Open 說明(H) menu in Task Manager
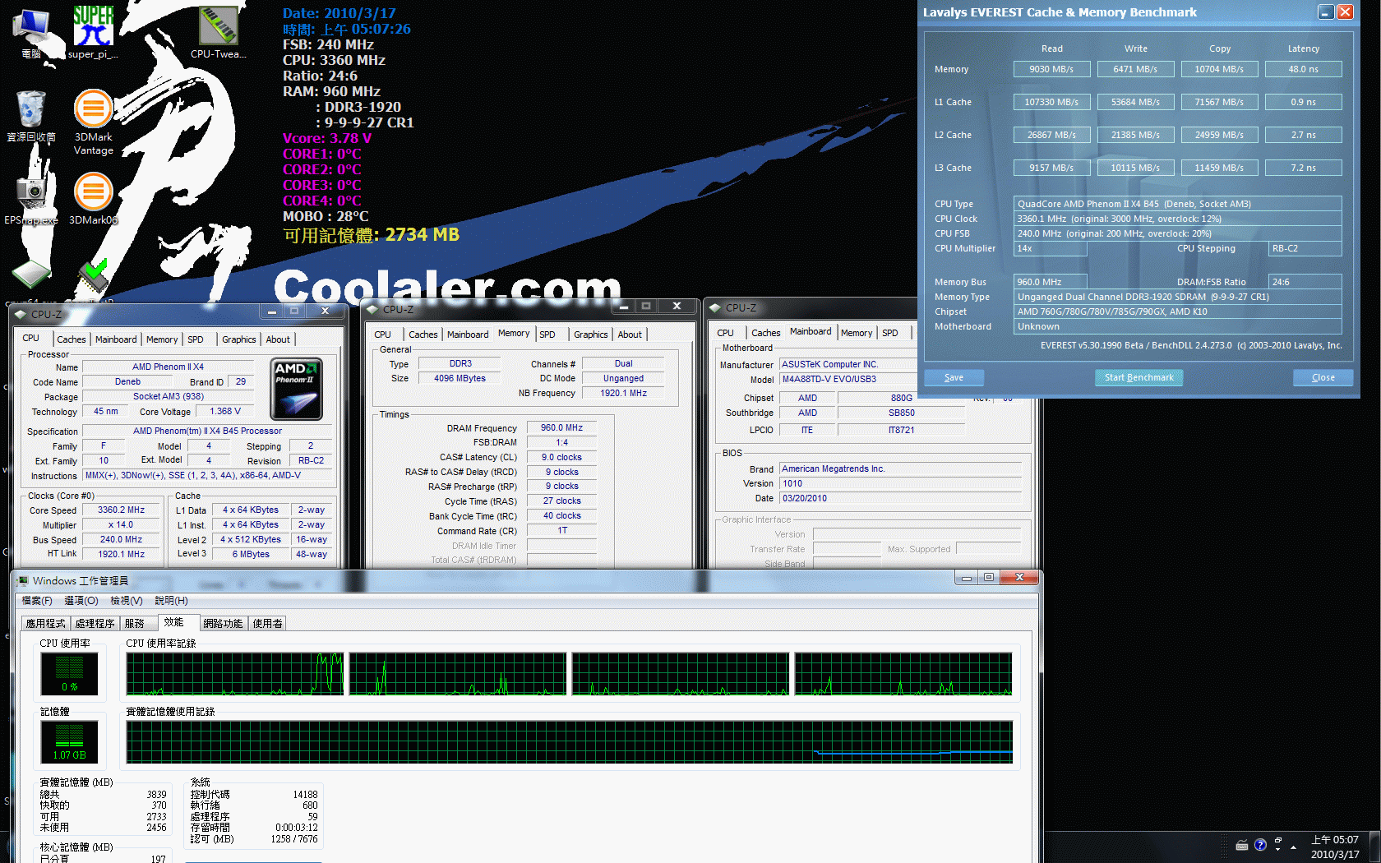 [x=171, y=601]
